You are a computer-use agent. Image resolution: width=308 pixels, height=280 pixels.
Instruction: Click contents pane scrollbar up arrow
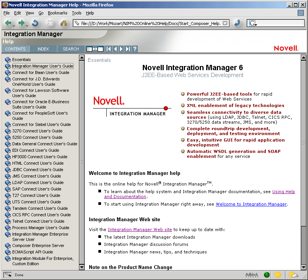coord(82,58)
